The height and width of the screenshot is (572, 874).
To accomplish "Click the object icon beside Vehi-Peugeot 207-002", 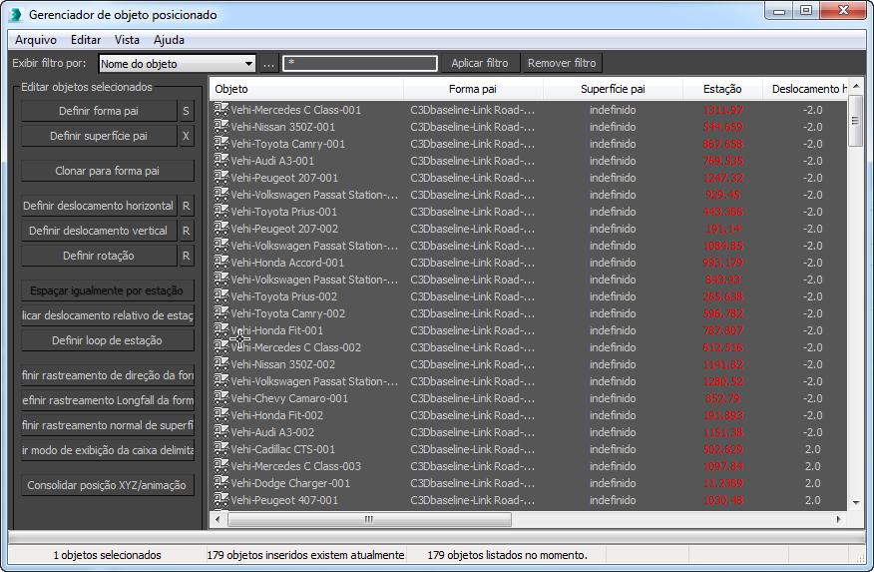I will pos(220,229).
